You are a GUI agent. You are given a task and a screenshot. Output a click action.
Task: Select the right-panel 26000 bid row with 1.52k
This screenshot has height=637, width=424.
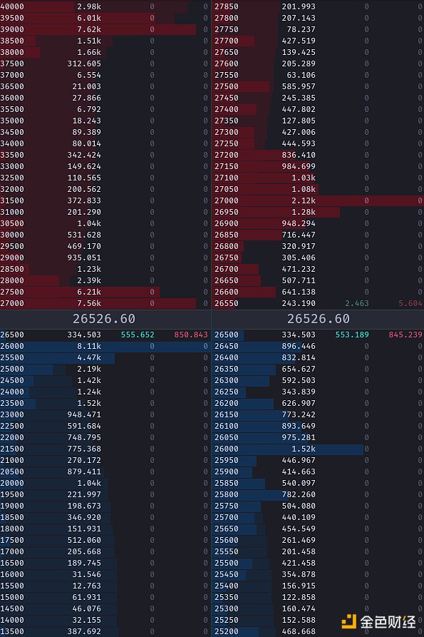318,449
